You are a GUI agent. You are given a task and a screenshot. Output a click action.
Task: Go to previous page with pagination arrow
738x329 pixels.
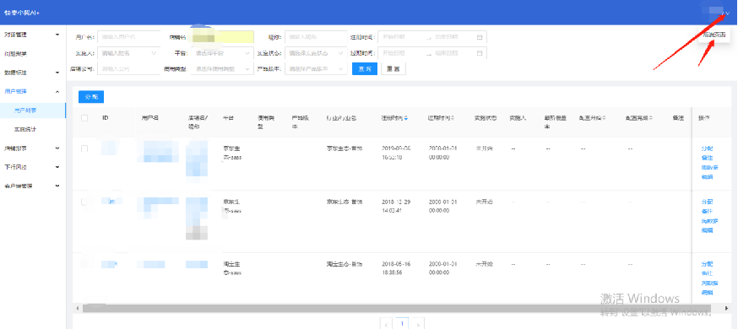pos(386,324)
